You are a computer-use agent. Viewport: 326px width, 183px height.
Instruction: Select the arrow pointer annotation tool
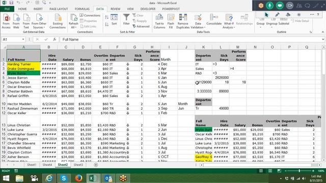tap(266, 15)
